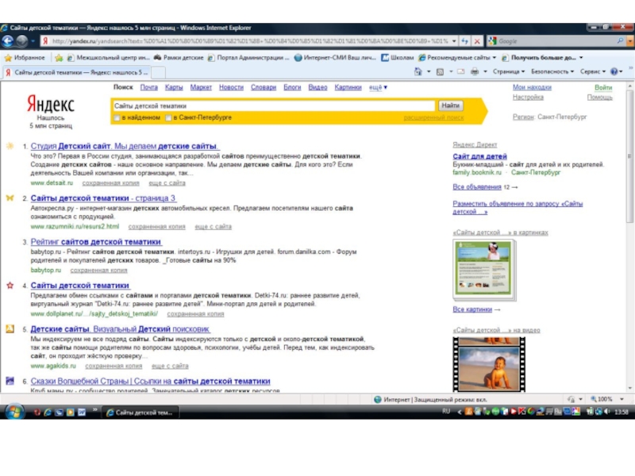The width and height of the screenshot is (635, 476).
Task: Expand the 'Получить больше до...' dropdown arrow
Action: [581, 58]
